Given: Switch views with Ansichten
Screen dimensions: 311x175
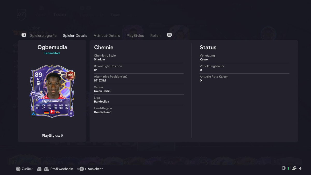Looking at the screenshot, I should pos(96,169).
